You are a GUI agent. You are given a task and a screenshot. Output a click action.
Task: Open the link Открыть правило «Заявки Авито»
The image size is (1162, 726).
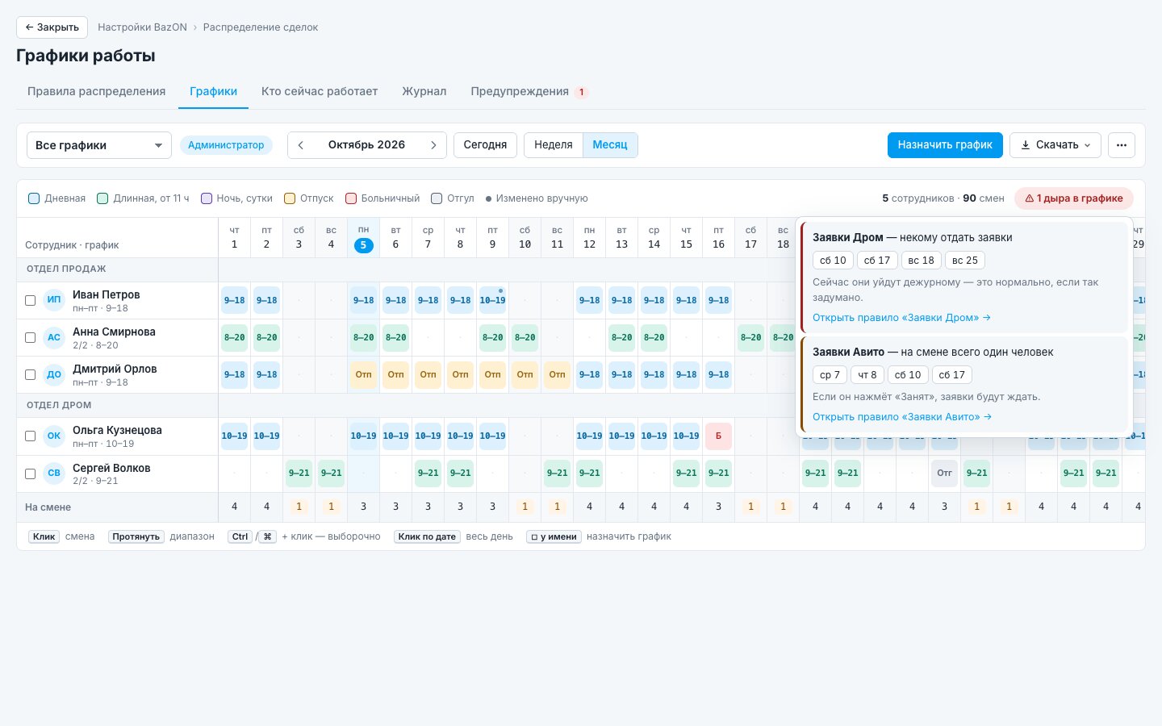tap(902, 417)
